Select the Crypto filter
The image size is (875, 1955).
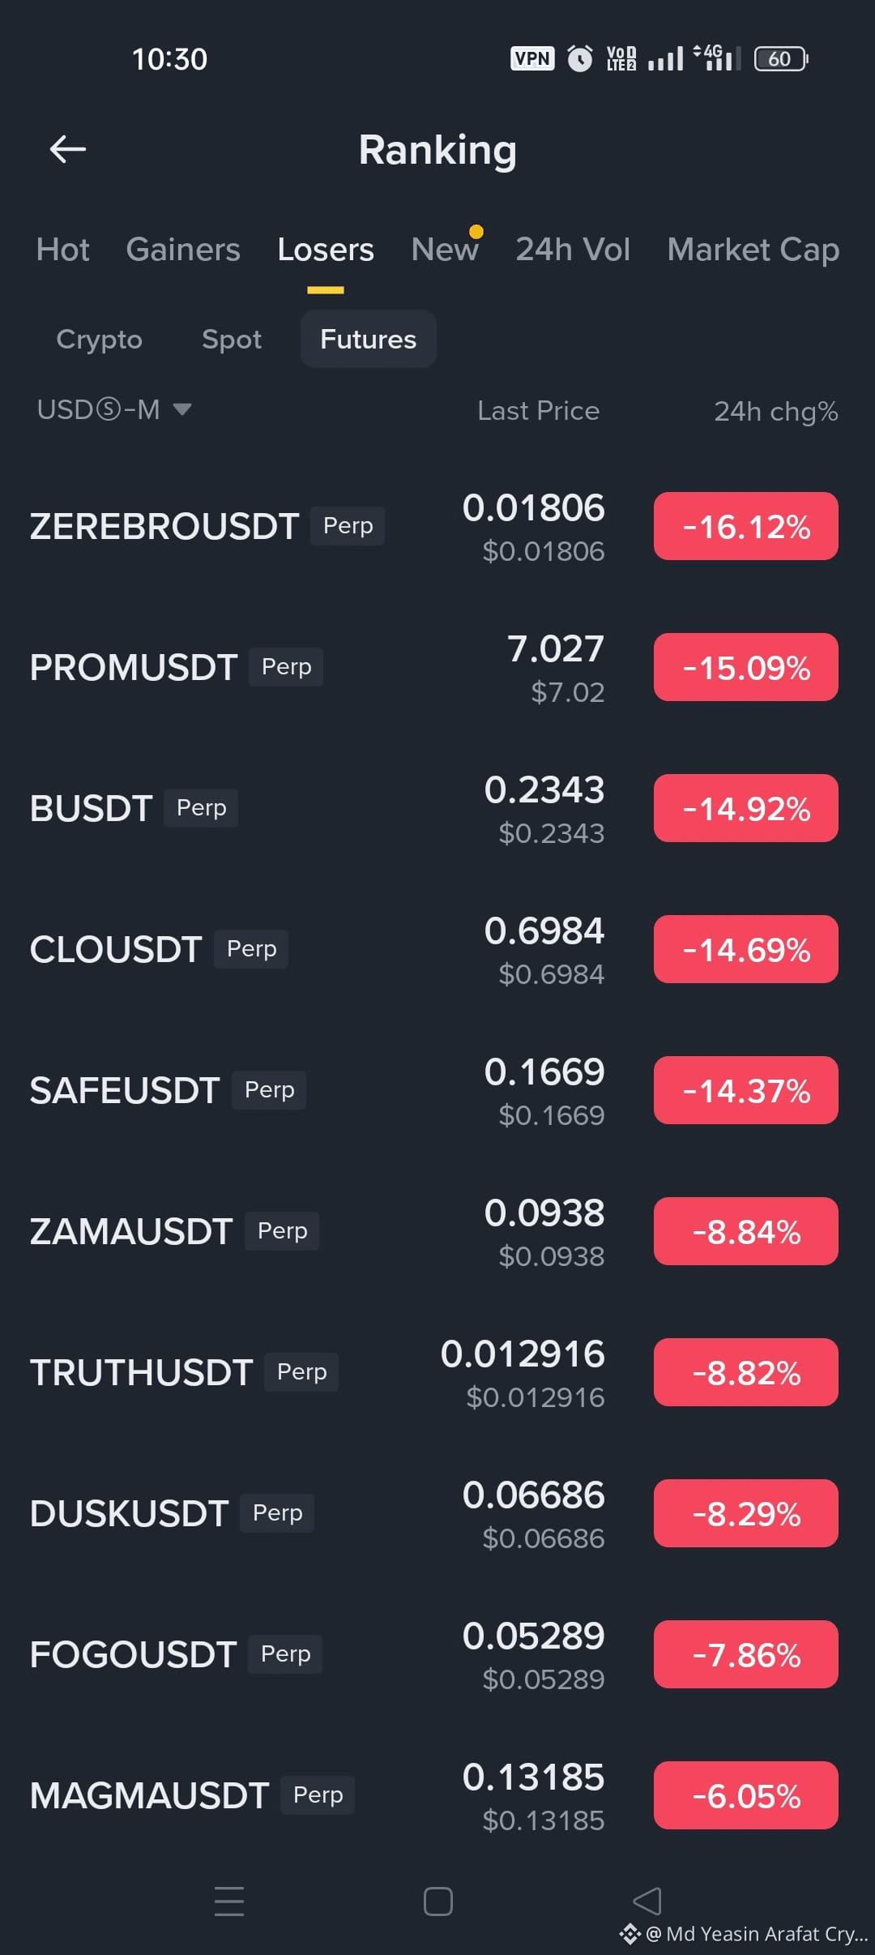tap(99, 339)
